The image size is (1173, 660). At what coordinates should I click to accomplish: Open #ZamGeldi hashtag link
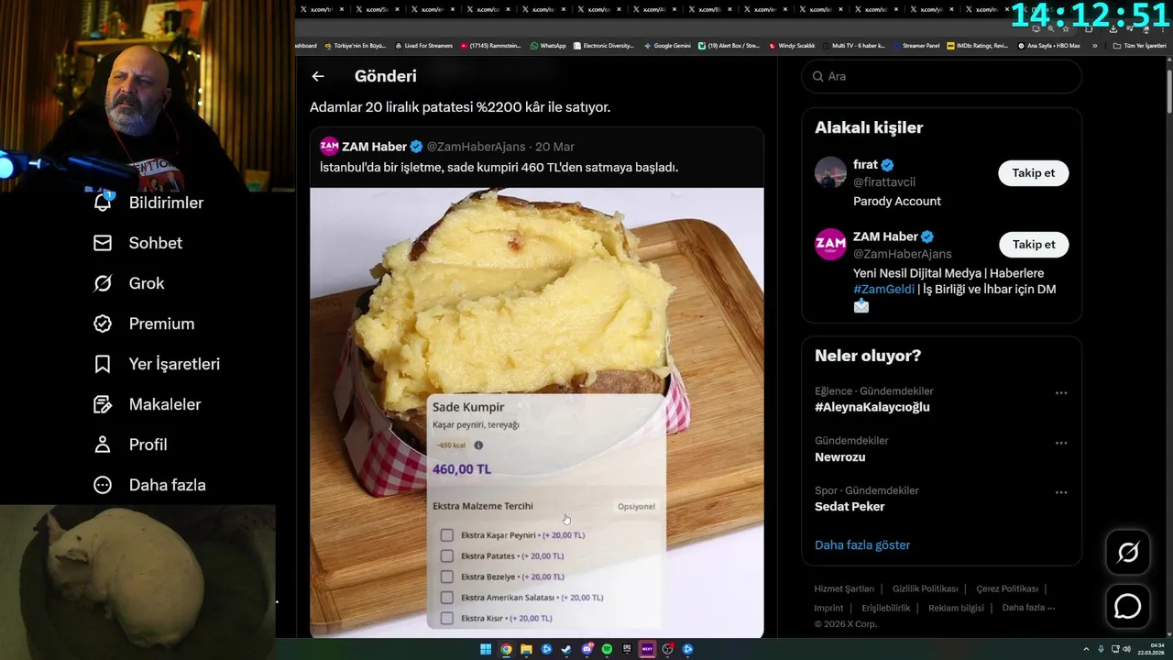click(x=883, y=289)
